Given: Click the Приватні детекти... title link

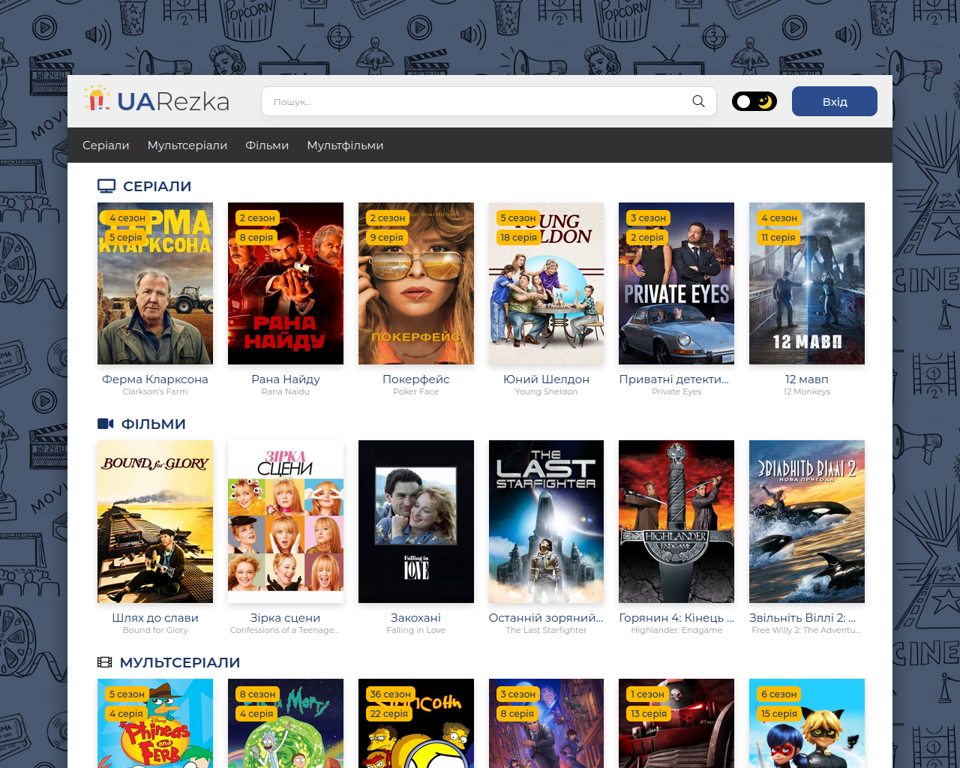Looking at the screenshot, I should (674, 379).
